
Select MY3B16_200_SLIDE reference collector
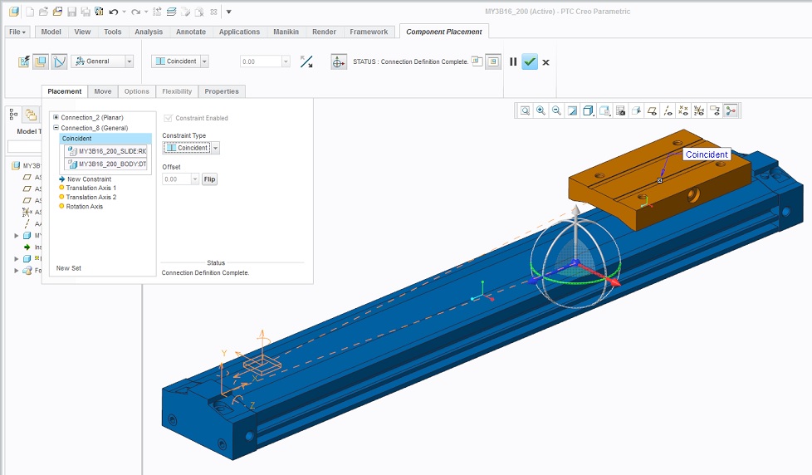106,151
